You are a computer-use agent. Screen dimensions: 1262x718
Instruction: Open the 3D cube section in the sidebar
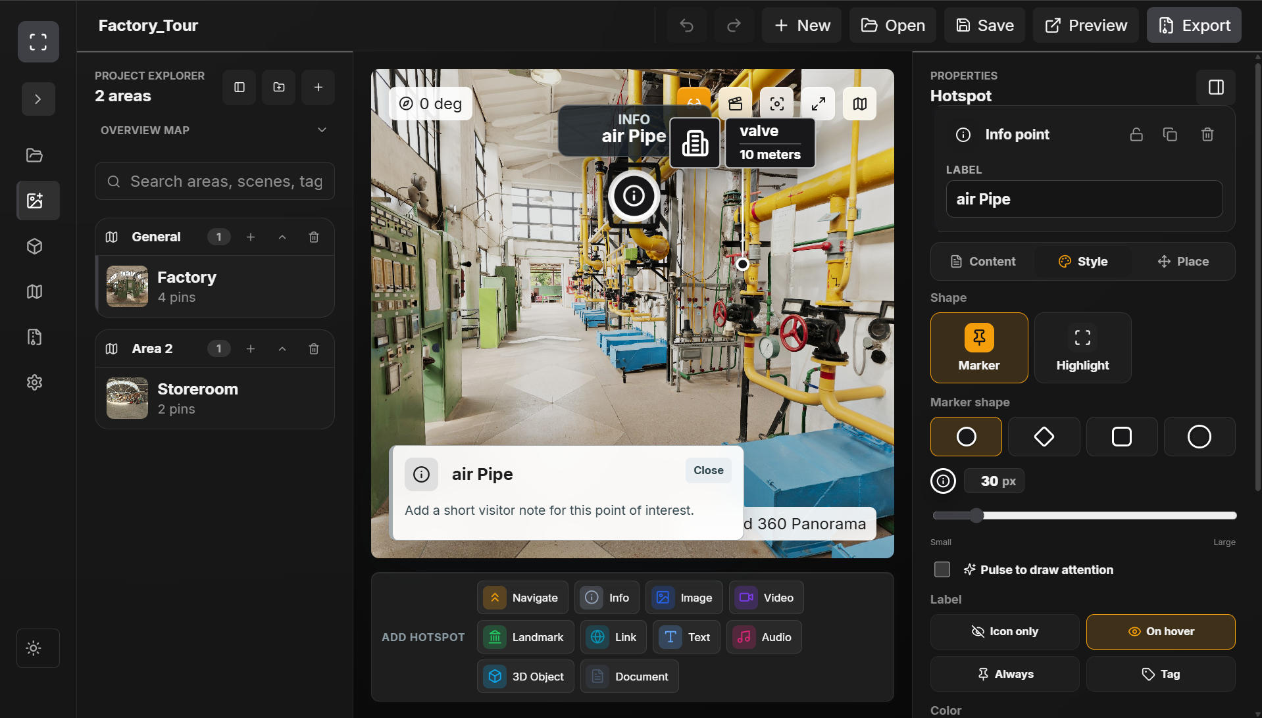pyautogui.click(x=35, y=246)
